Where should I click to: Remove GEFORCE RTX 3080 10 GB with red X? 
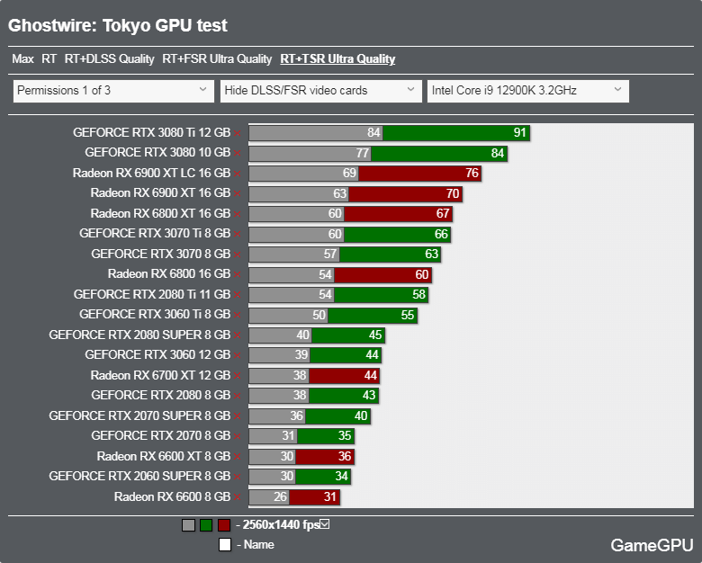tap(238, 154)
